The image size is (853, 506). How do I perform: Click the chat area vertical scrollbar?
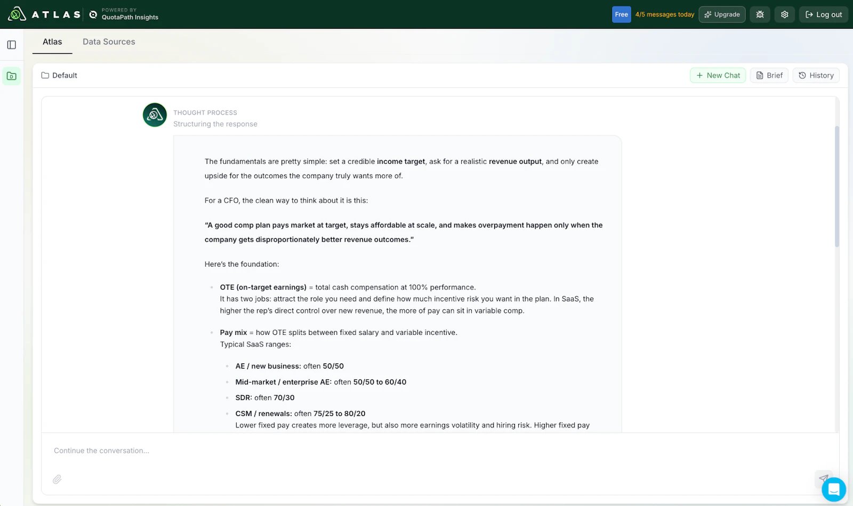tap(836, 187)
